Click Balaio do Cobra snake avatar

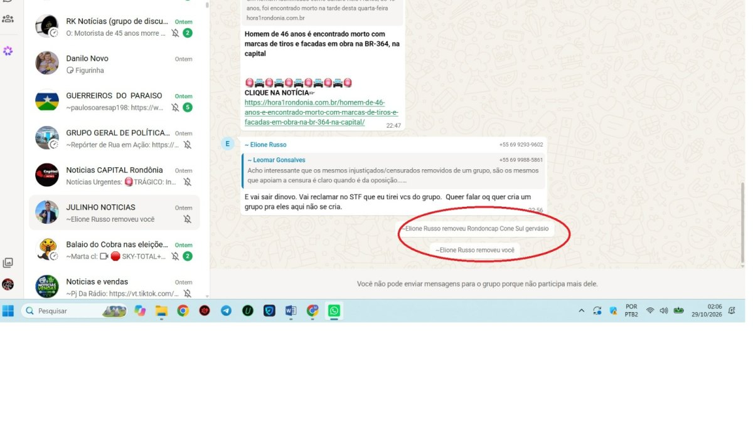coord(47,249)
